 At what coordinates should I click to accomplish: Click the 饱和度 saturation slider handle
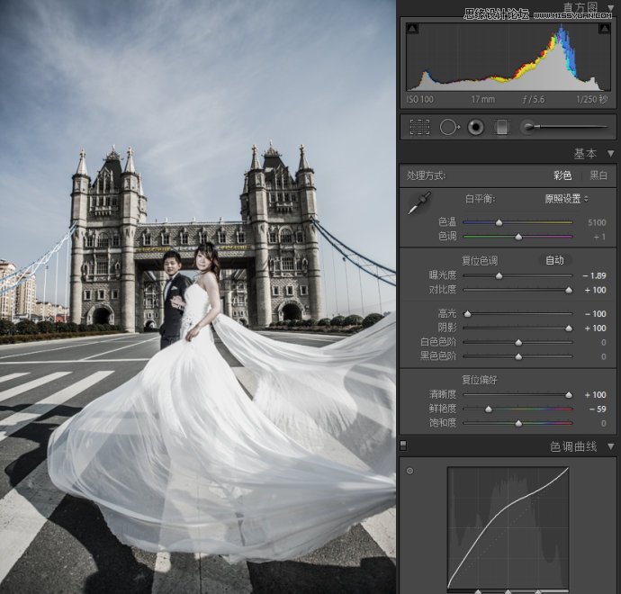pos(518,423)
